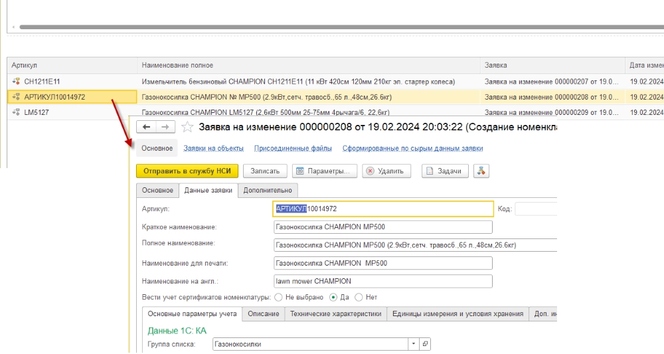Image resolution: width=664 pixels, height=354 pixels.
Task: Select the LM5127 article cell
Action: point(72,112)
